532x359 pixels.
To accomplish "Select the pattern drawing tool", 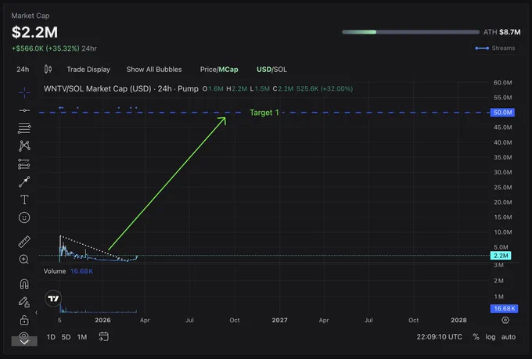I will pyautogui.click(x=24, y=146).
